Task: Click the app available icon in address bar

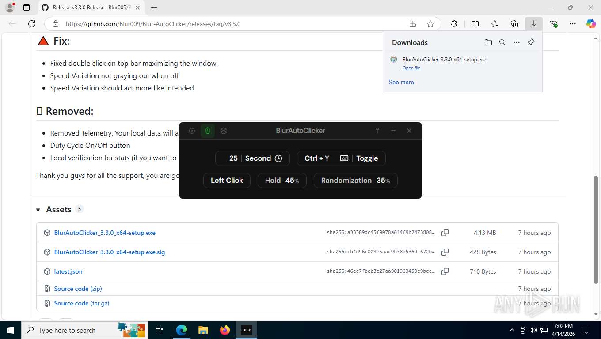Action: pos(413,24)
